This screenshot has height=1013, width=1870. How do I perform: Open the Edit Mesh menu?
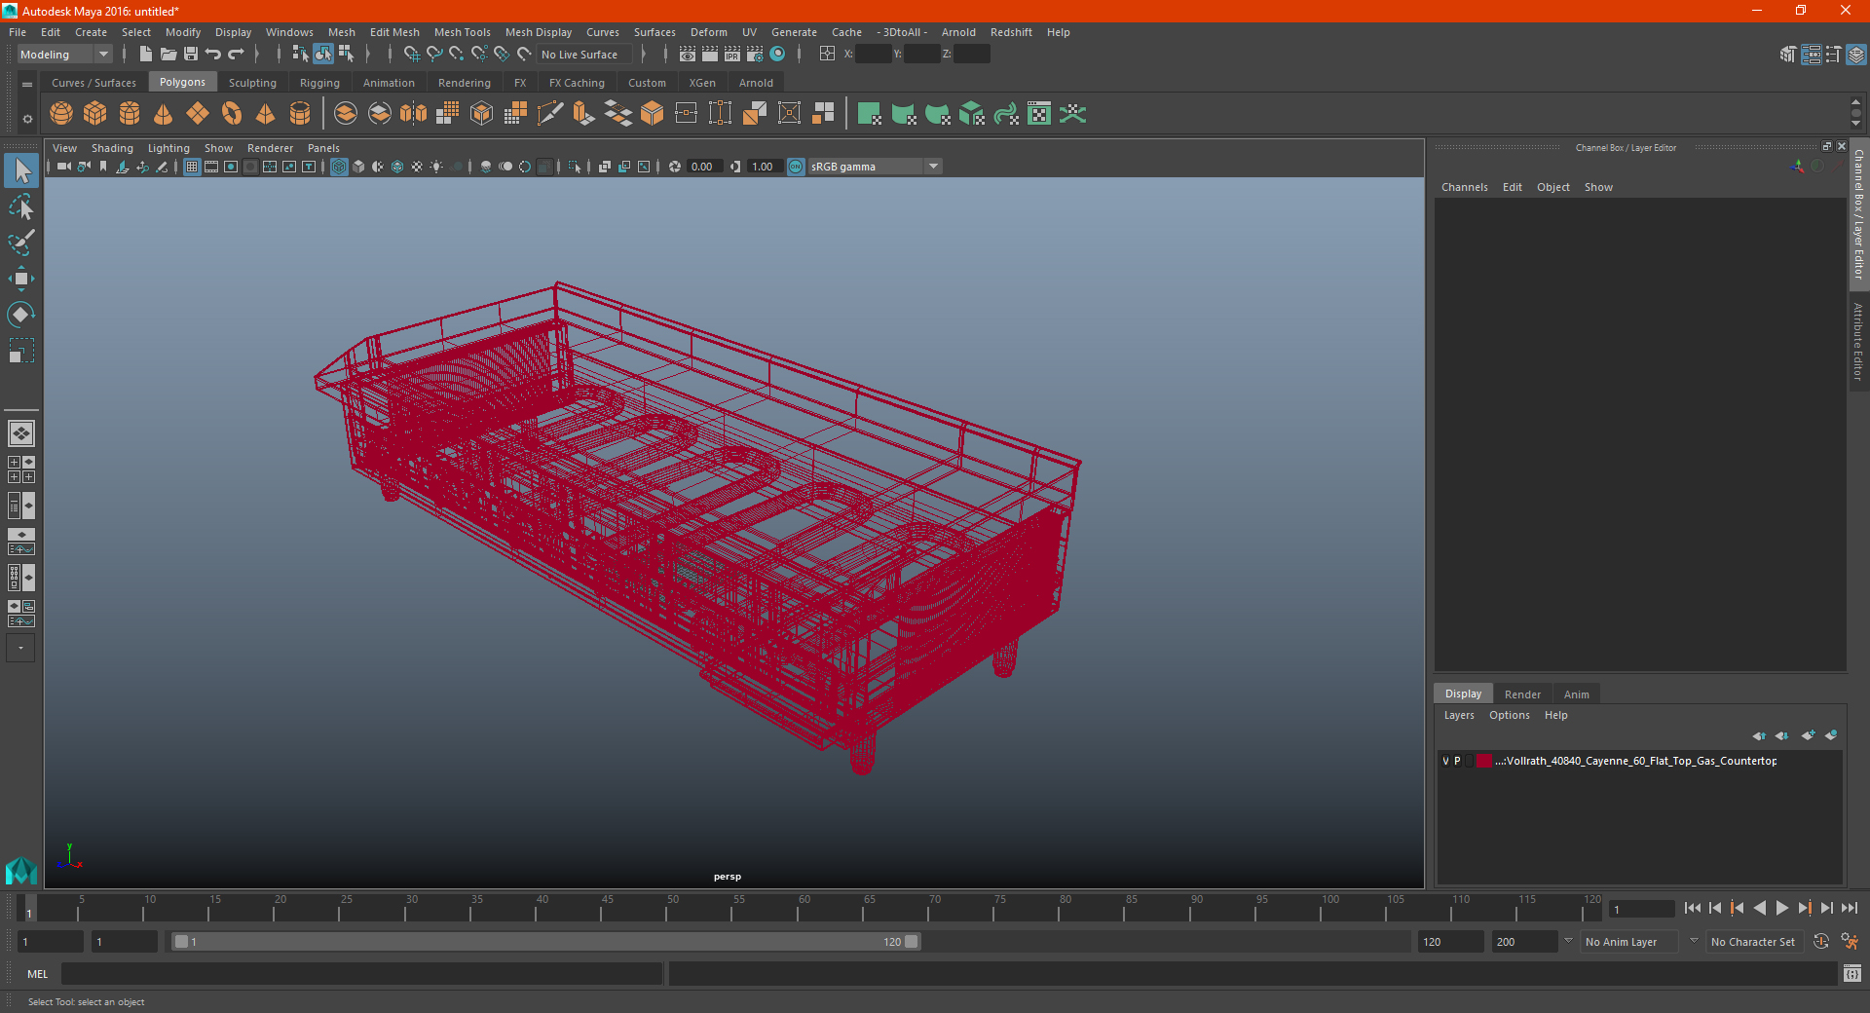[394, 32]
